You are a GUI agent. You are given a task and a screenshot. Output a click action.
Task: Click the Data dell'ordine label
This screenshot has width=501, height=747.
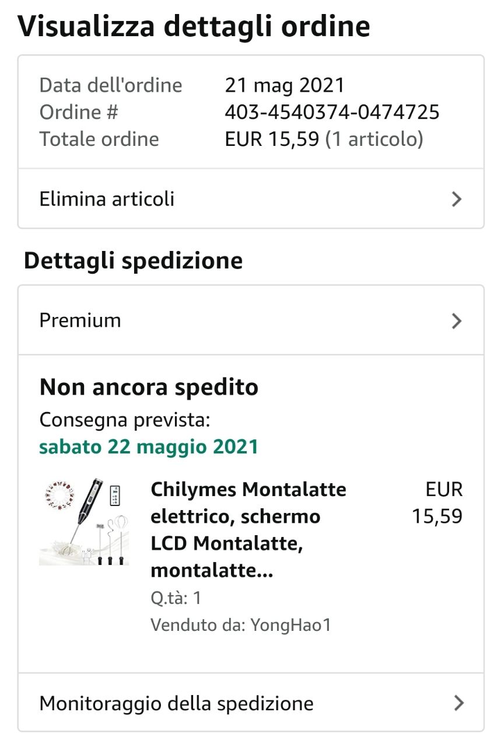point(111,85)
